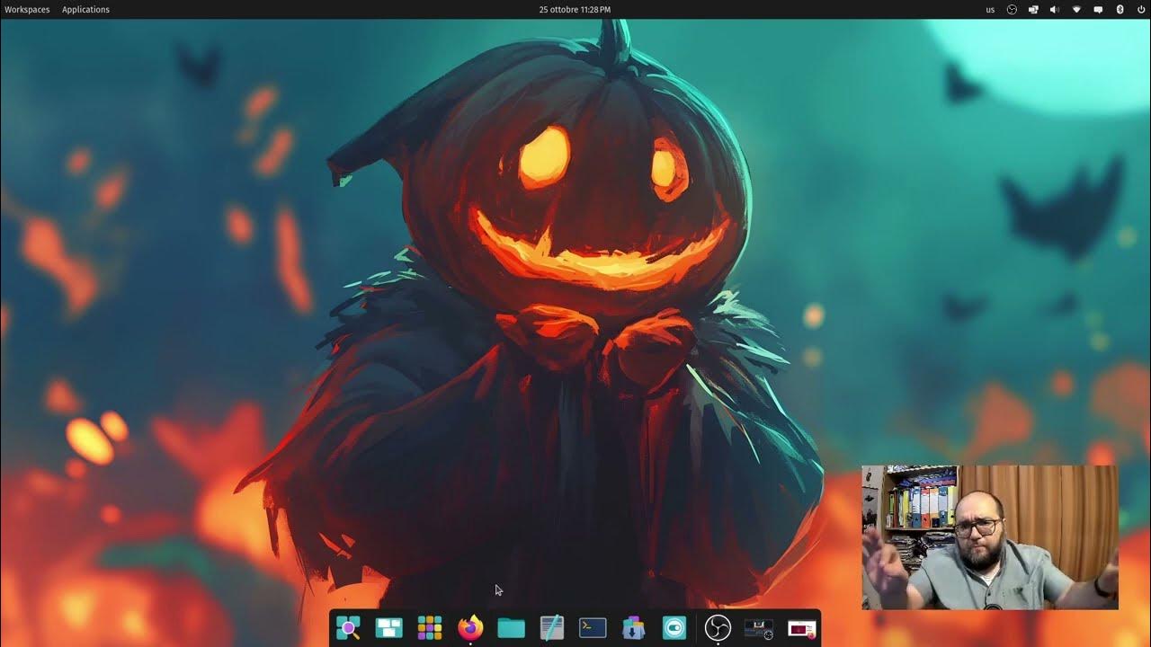Open the power menu in top panel

point(1140,9)
